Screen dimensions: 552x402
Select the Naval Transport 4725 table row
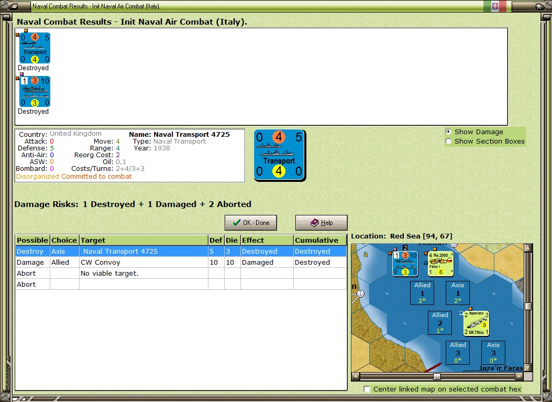(x=181, y=251)
